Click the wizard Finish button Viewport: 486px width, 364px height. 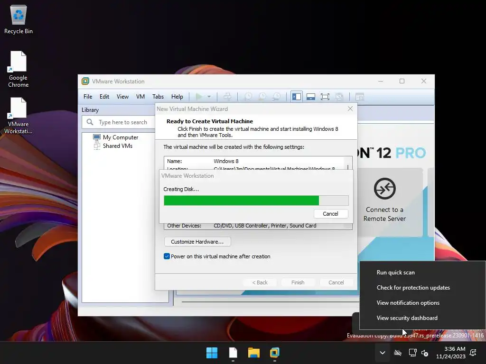pos(298,282)
